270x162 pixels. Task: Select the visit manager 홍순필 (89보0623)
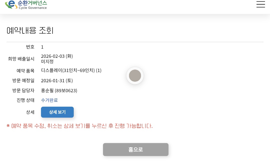[59, 90]
